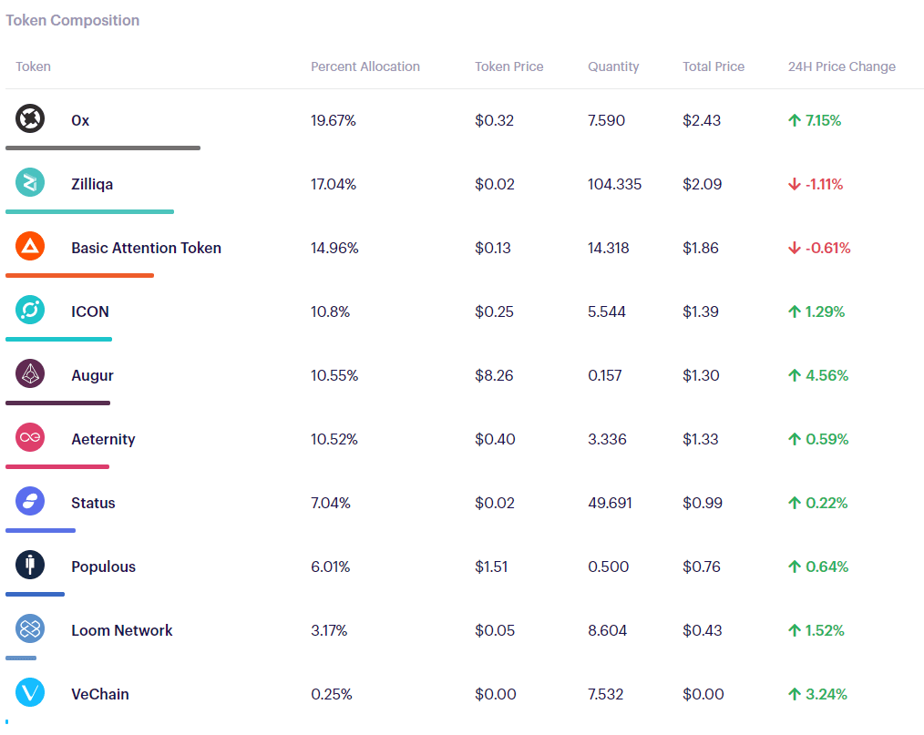Click the up arrow beside 0.64%
The image size is (924, 735).
tap(795, 567)
